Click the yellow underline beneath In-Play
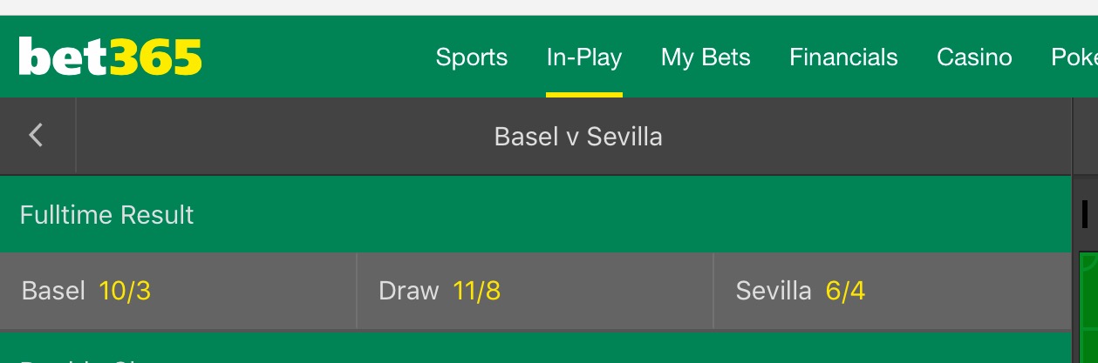 tap(583, 94)
